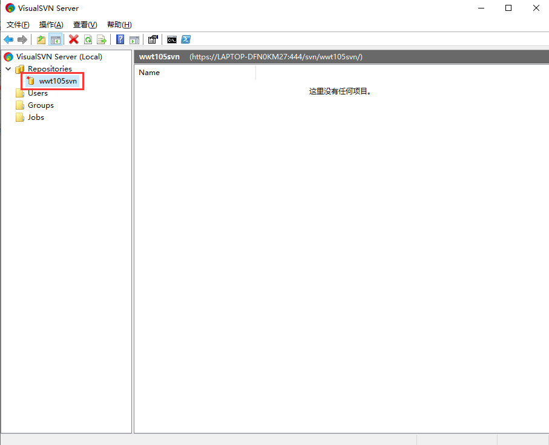Toggle the Show/Hide console tree button

coord(56,40)
